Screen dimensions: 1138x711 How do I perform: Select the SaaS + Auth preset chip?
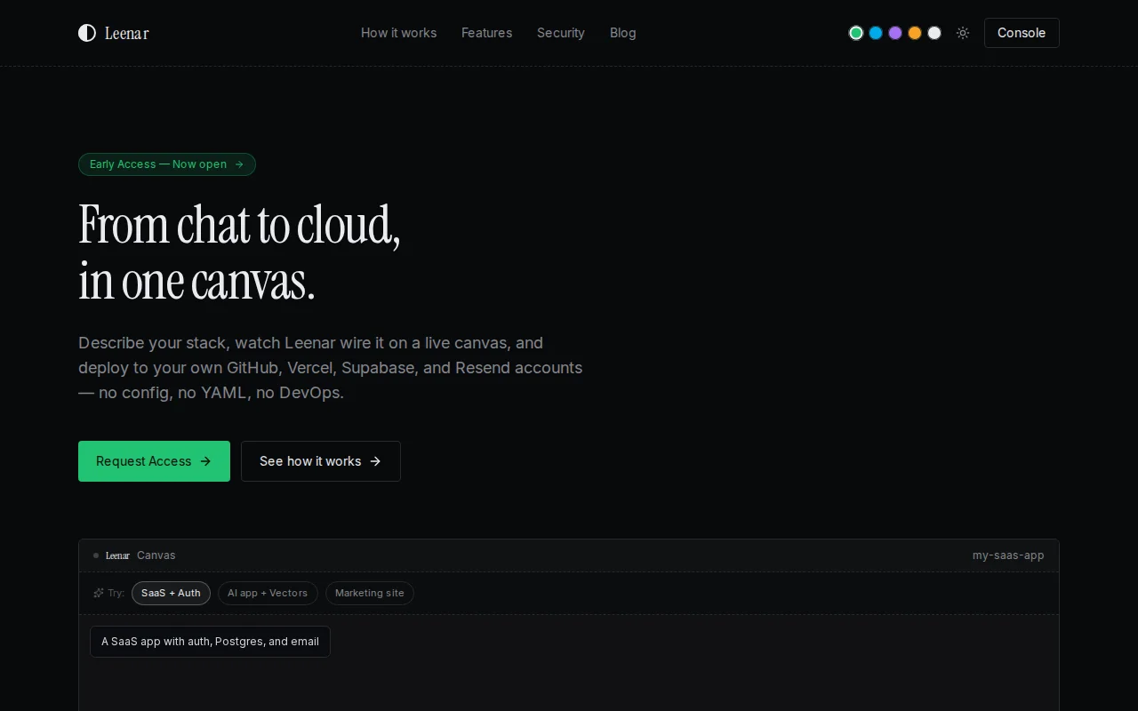click(171, 593)
